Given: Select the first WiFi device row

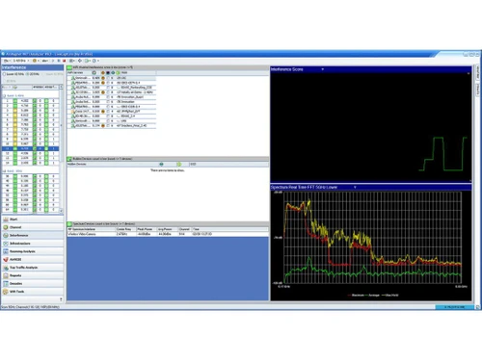Looking at the screenshot, I should [112, 78].
